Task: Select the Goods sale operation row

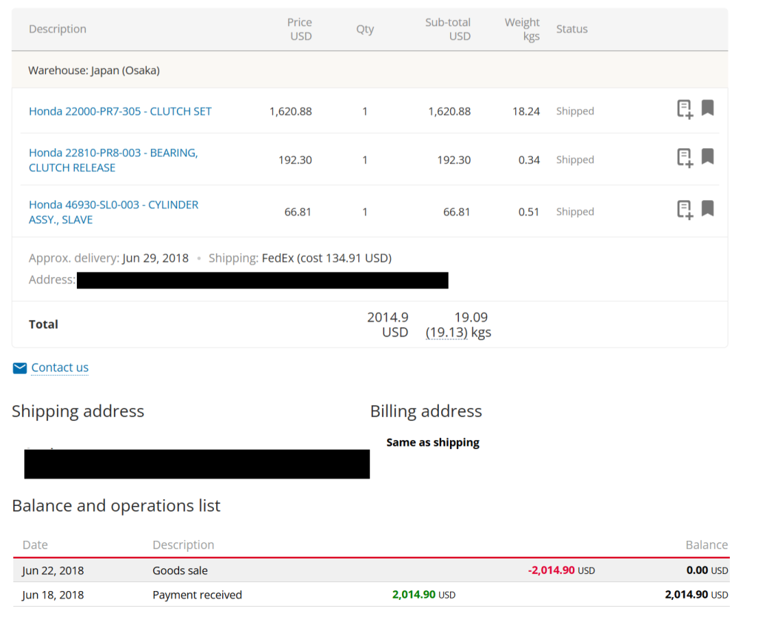Action: click(x=370, y=570)
